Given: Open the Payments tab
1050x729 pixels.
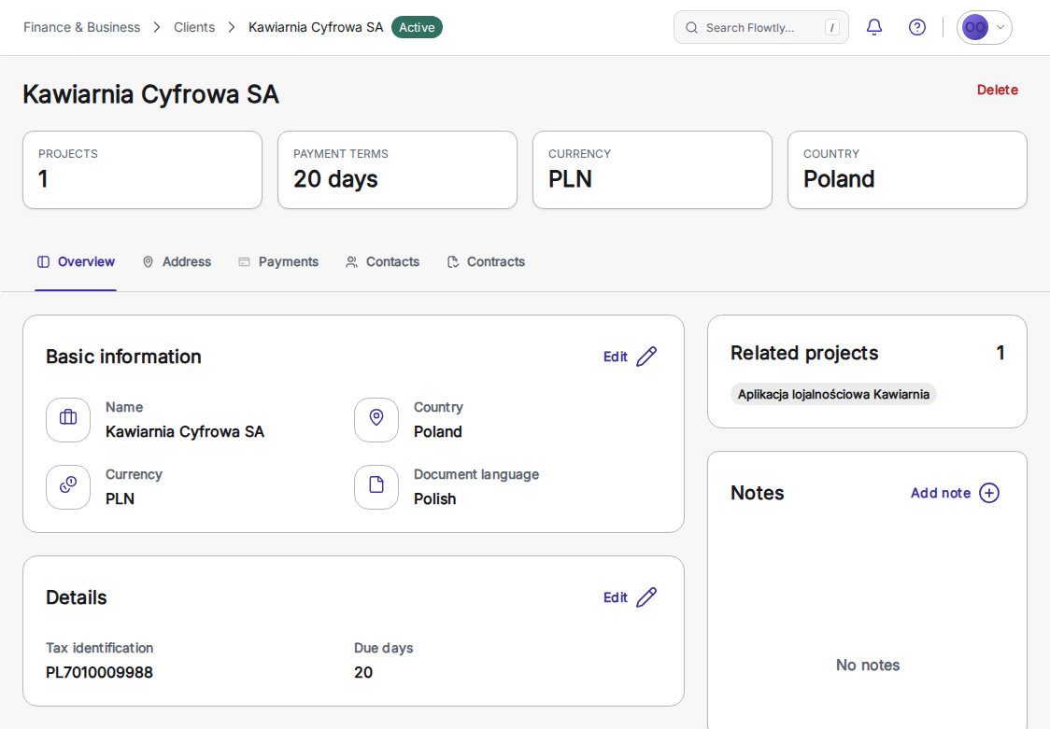Looking at the screenshot, I should pyautogui.click(x=278, y=262).
